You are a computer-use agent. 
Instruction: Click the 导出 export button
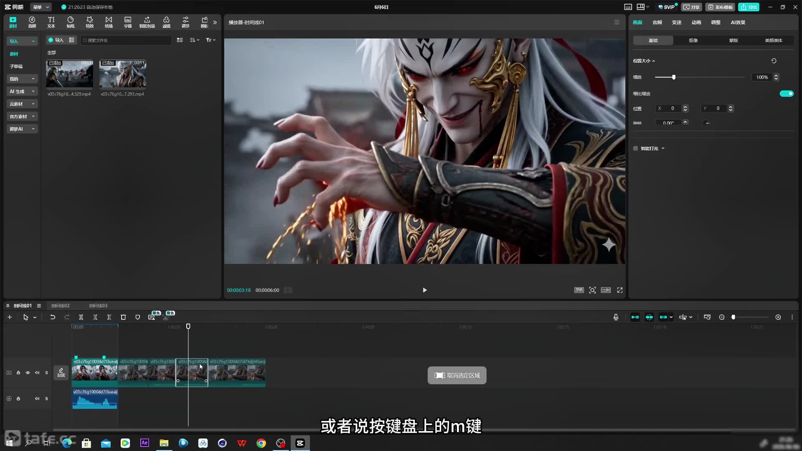[x=749, y=7]
